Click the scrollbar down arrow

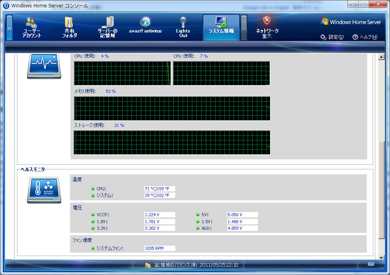pos(381,257)
